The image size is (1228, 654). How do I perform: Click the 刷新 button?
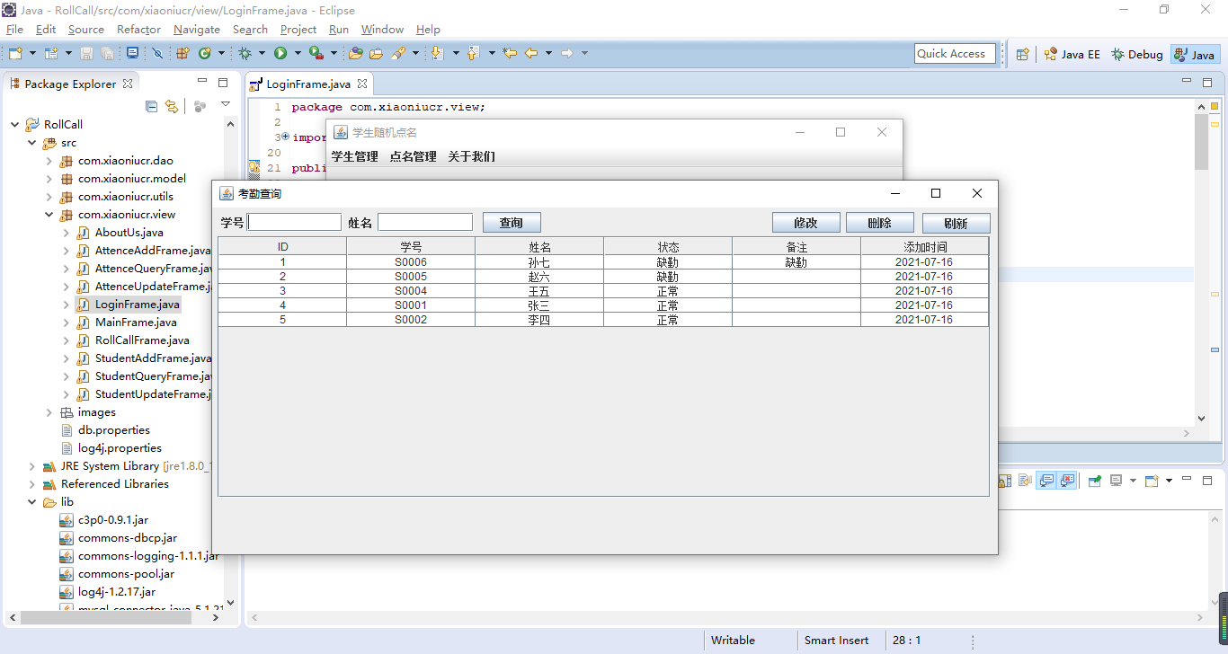click(956, 223)
